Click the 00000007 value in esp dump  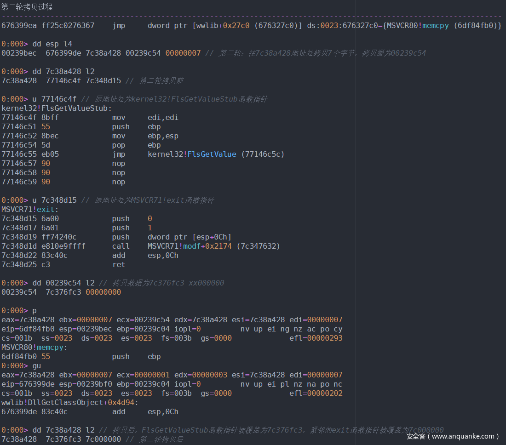pyautogui.click(x=183, y=53)
